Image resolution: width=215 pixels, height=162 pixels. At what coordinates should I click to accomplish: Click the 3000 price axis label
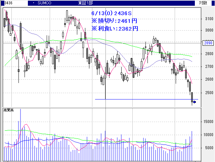[209, 31]
